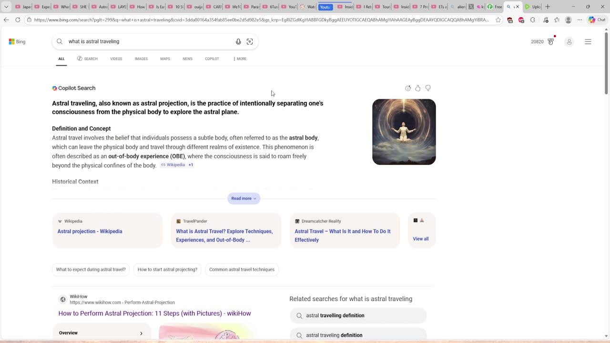Open Copilot Chat button in toolbar
The height and width of the screenshot is (343, 610).
pyautogui.click(x=597, y=20)
